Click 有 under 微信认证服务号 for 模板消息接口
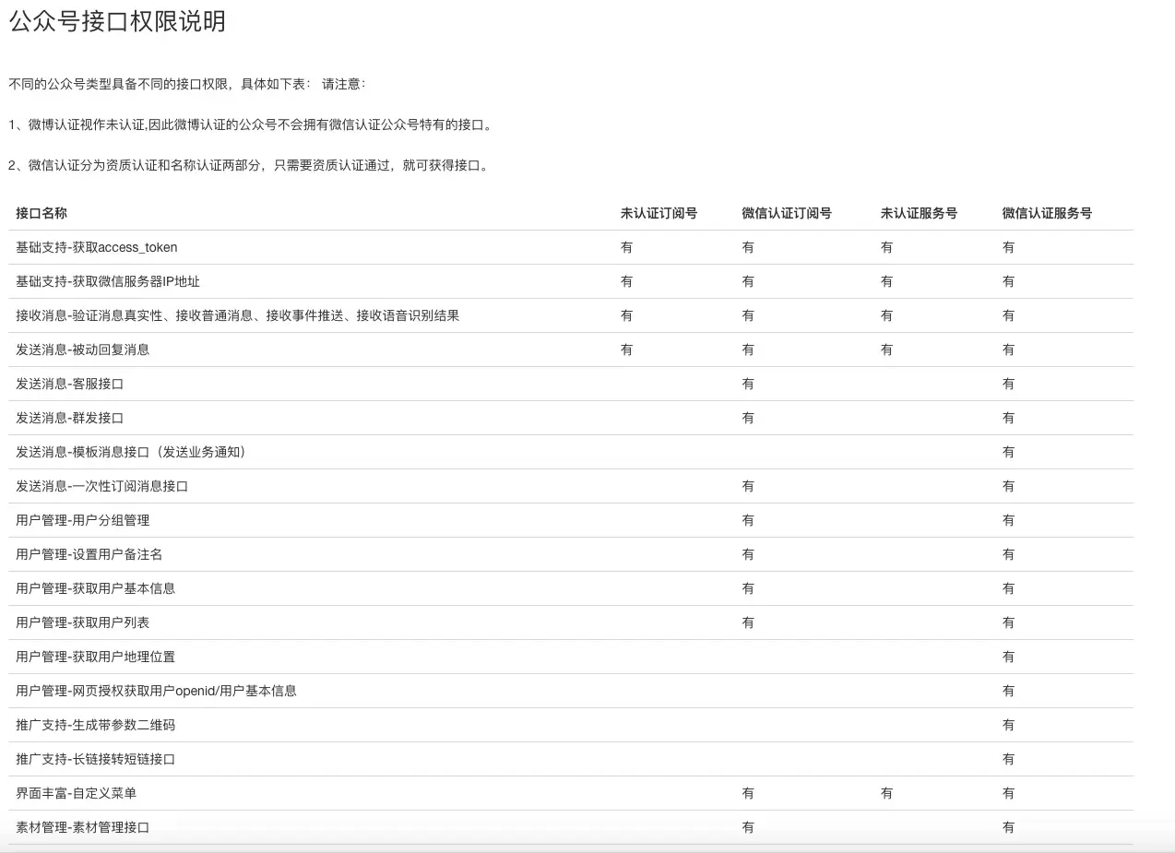1175x853 pixels. point(1008,452)
